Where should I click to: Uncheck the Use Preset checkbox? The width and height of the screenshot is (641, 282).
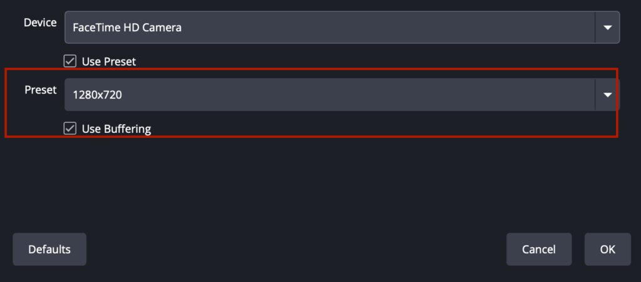click(x=70, y=61)
